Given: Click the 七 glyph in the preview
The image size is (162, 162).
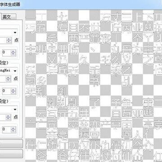Looking at the screenshot, I should tap(63, 17).
